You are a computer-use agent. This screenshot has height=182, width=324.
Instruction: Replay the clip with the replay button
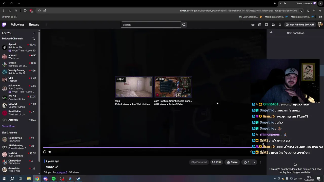pos(45,152)
